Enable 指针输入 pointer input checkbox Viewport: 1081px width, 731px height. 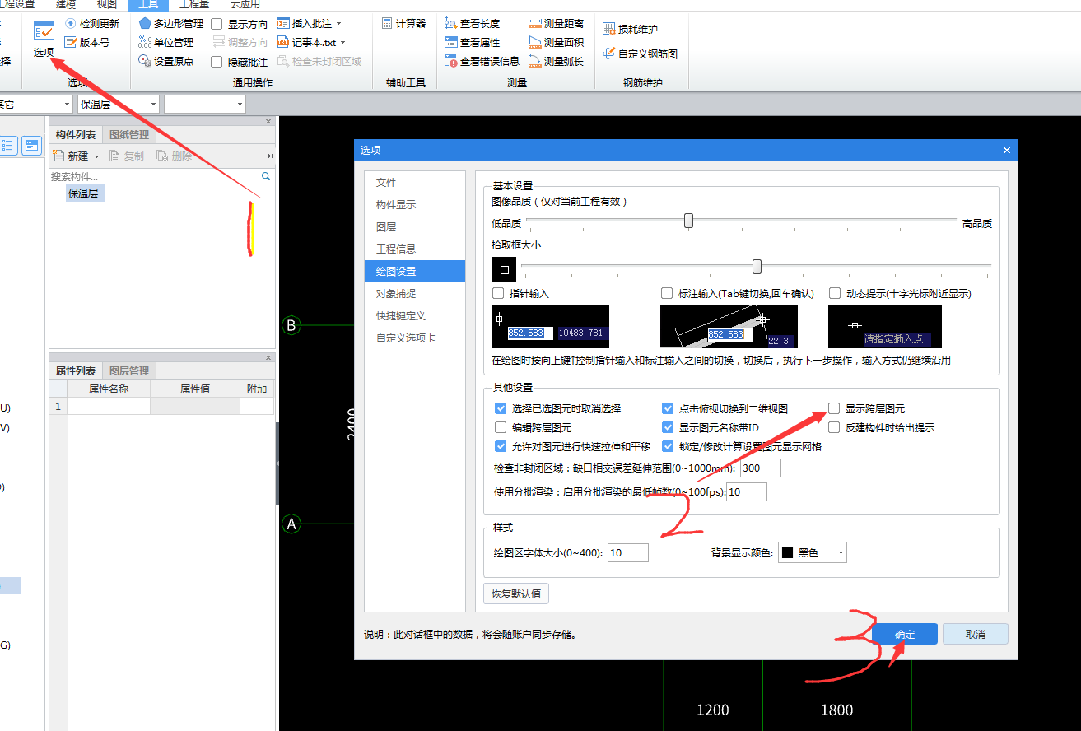tap(498, 293)
